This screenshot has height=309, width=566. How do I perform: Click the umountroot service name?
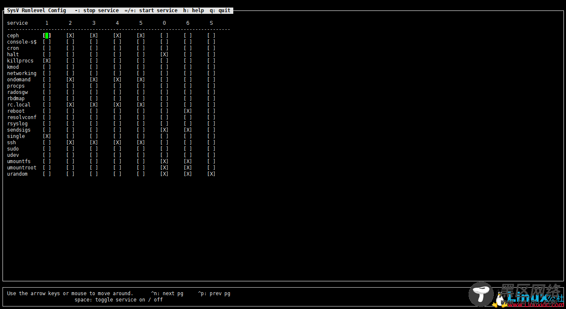pos(22,168)
